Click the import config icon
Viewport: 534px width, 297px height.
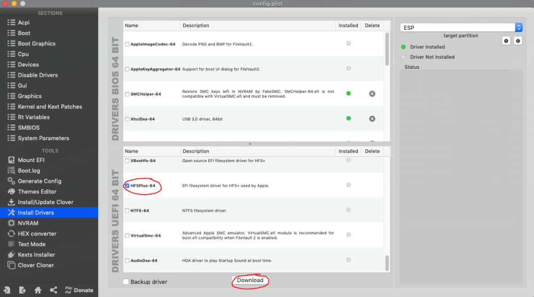click(7, 290)
